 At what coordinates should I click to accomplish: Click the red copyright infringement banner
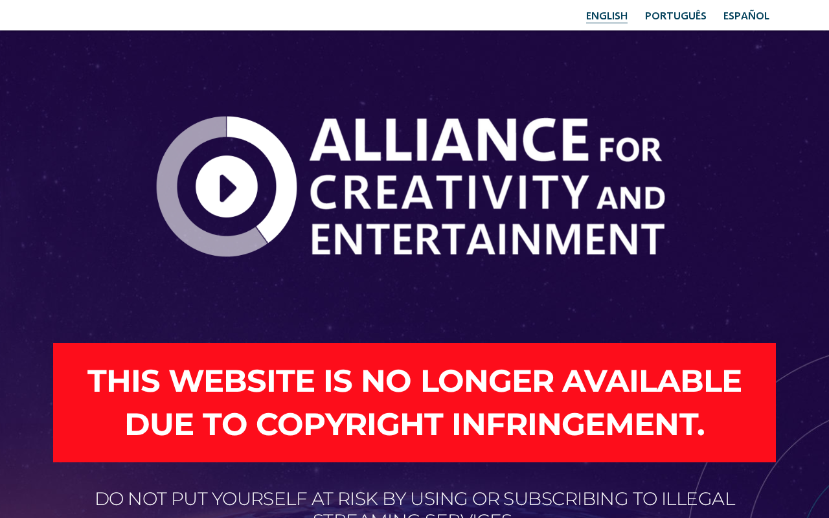coord(414,403)
